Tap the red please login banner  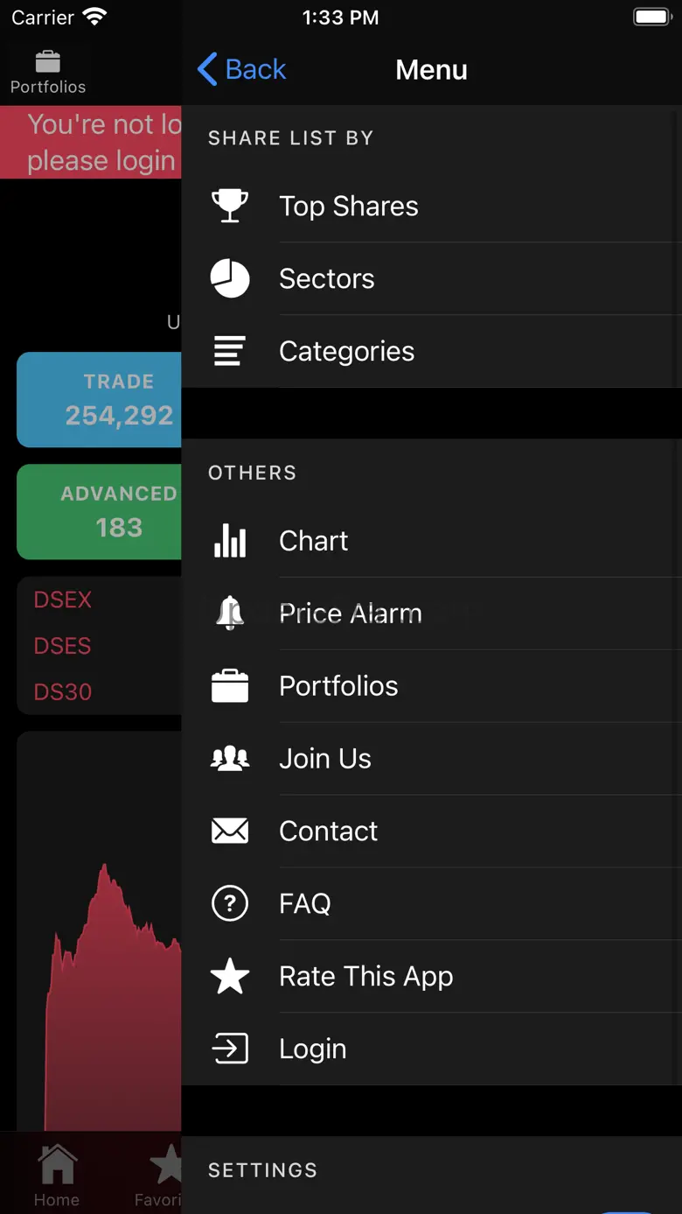tap(92, 142)
